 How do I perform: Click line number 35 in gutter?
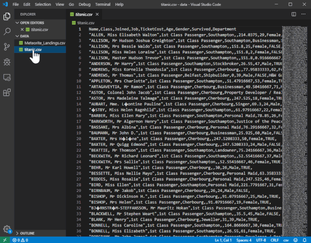(79, 226)
